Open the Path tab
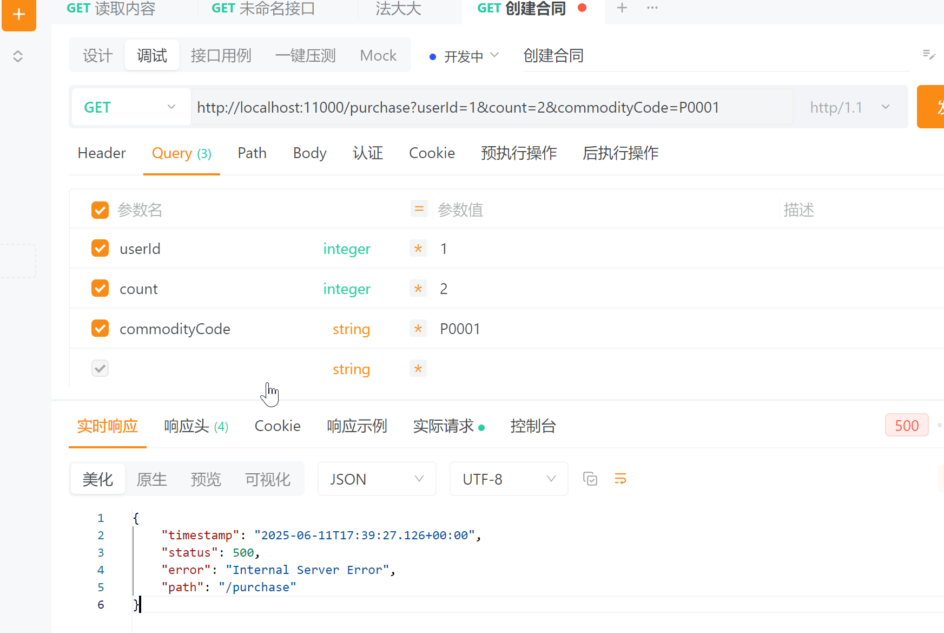 click(252, 153)
